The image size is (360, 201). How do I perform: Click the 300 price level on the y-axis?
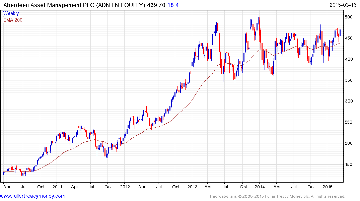pos(350,101)
